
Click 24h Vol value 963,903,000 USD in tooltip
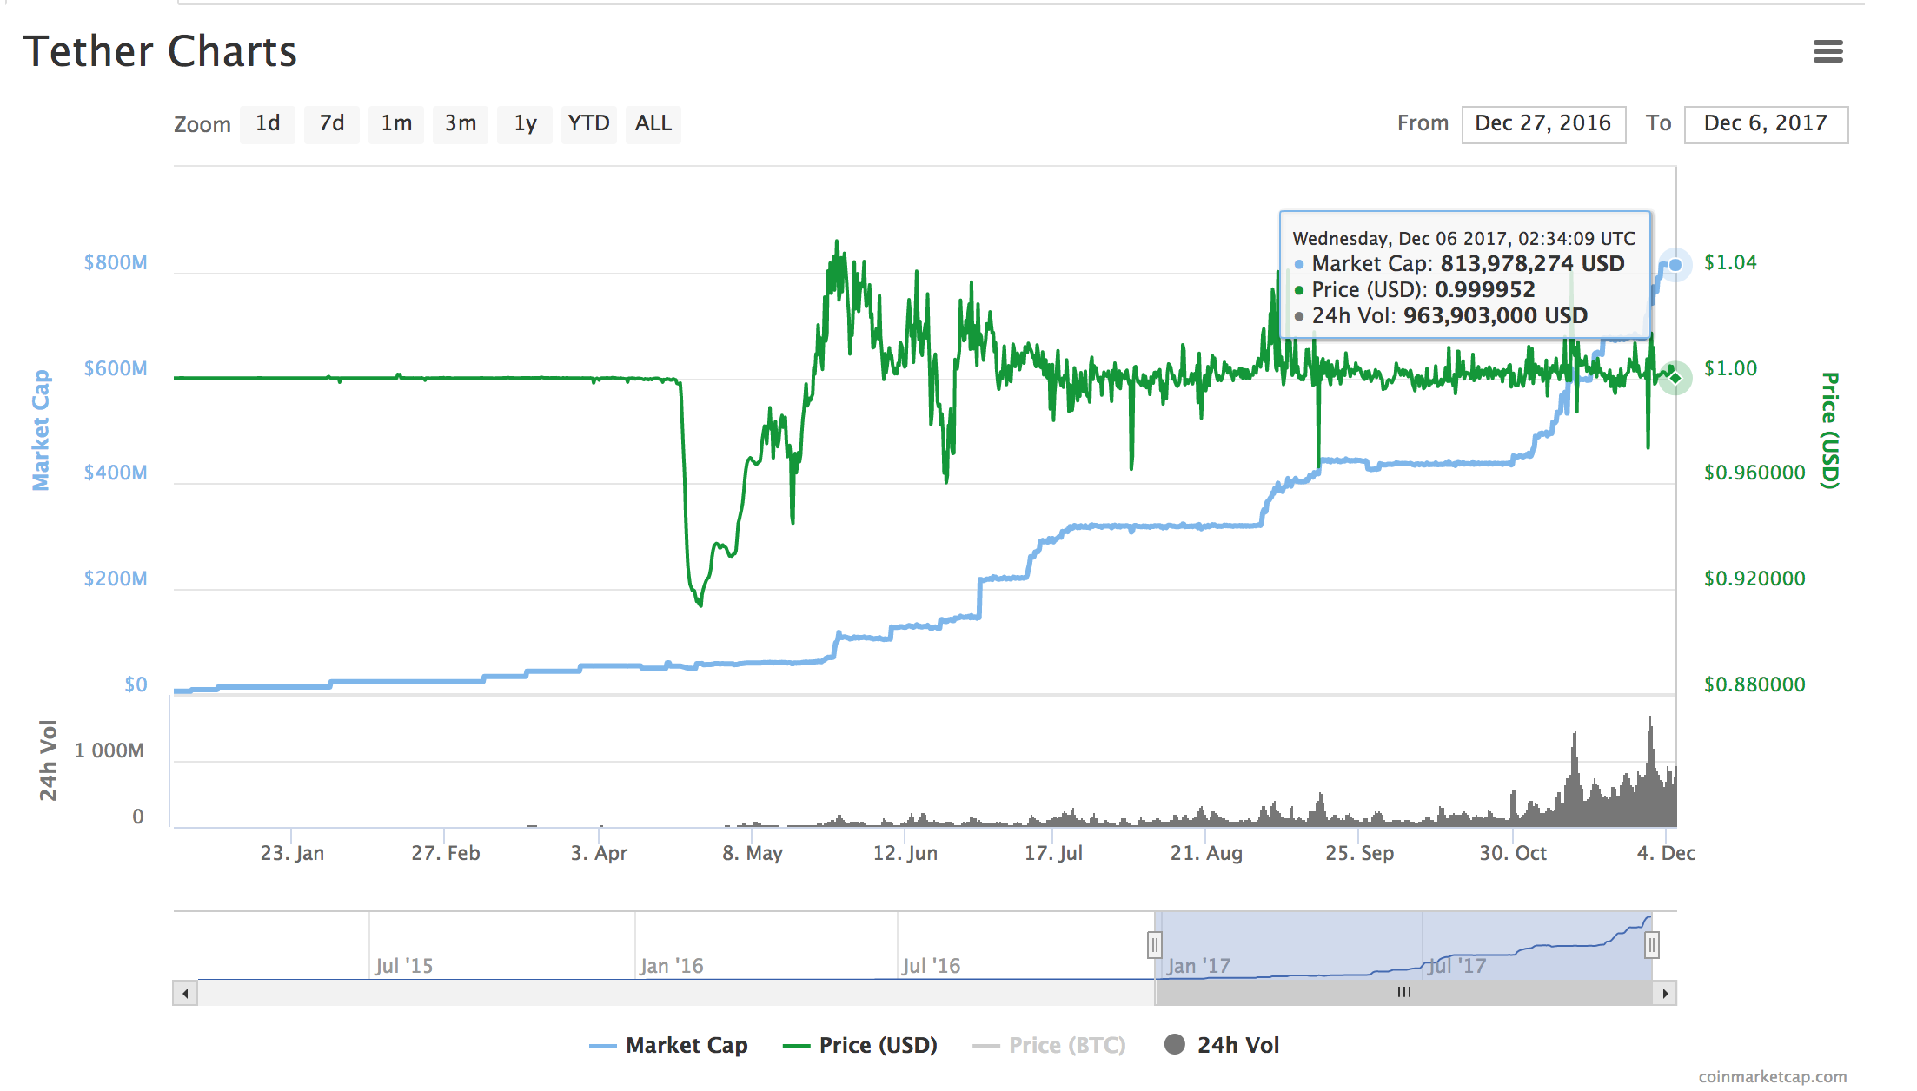tap(1496, 315)
